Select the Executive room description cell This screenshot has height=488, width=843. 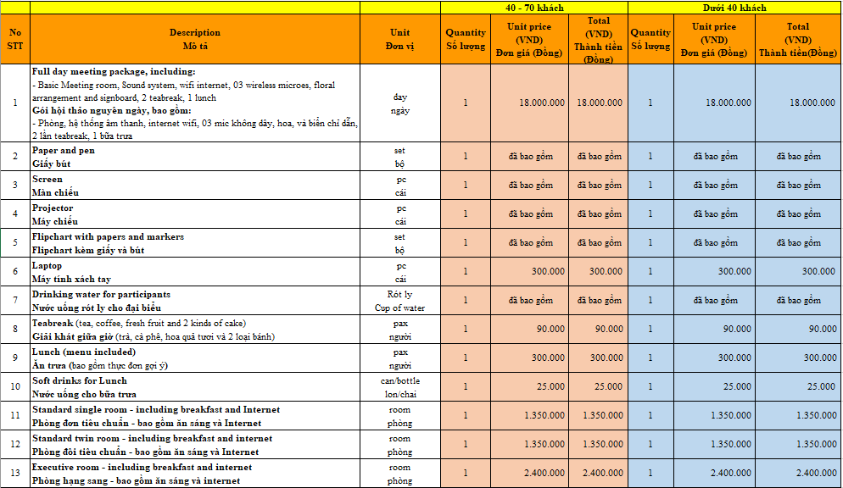click(x=195, y=474)
